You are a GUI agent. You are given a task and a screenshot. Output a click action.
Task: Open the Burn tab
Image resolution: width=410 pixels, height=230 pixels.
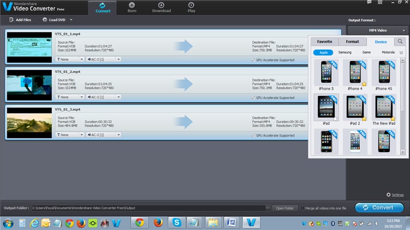(x=132, y=7)
